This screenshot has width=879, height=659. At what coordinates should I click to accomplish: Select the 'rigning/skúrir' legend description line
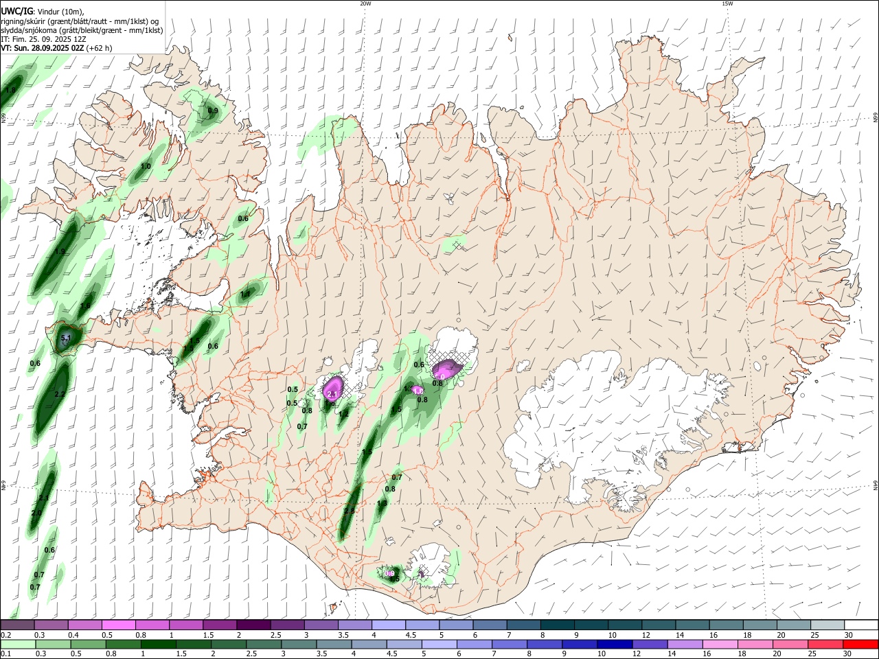(79, 21)
